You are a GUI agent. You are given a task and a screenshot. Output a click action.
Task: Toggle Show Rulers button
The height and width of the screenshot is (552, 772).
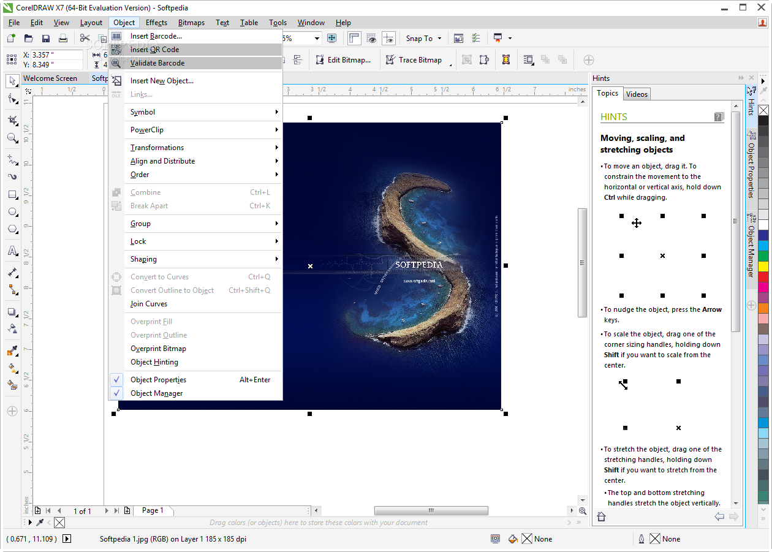(354, 38)
